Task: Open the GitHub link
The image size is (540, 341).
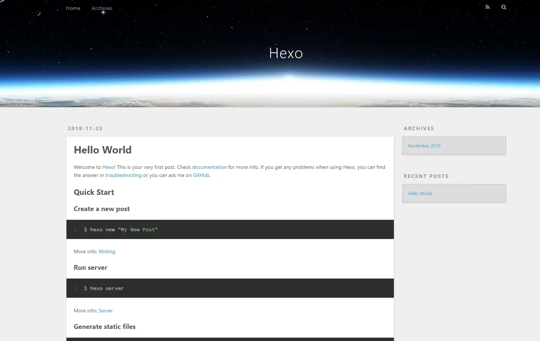Action: 201,175
